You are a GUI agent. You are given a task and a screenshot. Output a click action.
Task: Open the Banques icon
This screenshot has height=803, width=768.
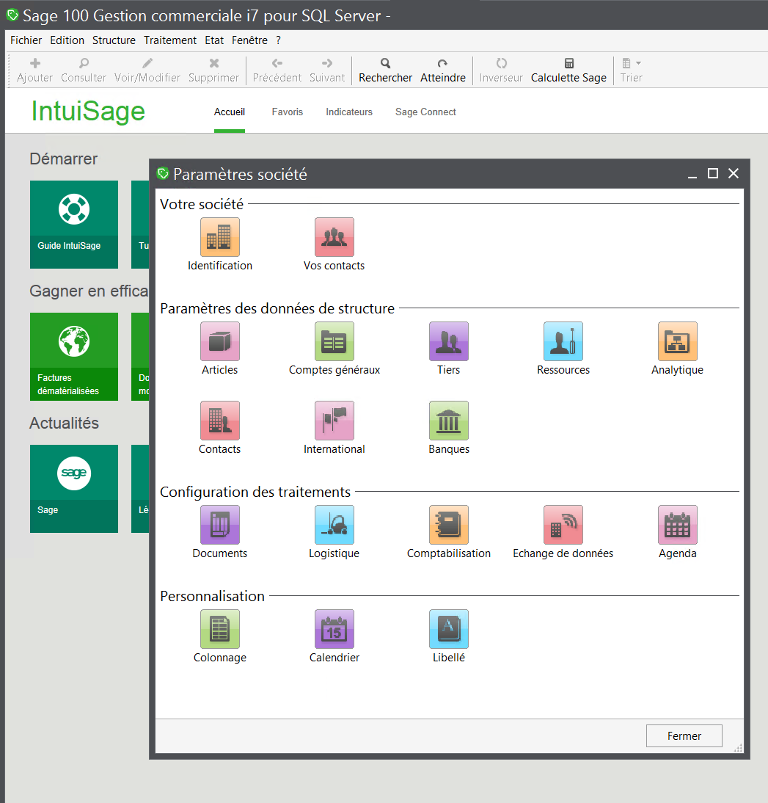click(x=448, y=421)
